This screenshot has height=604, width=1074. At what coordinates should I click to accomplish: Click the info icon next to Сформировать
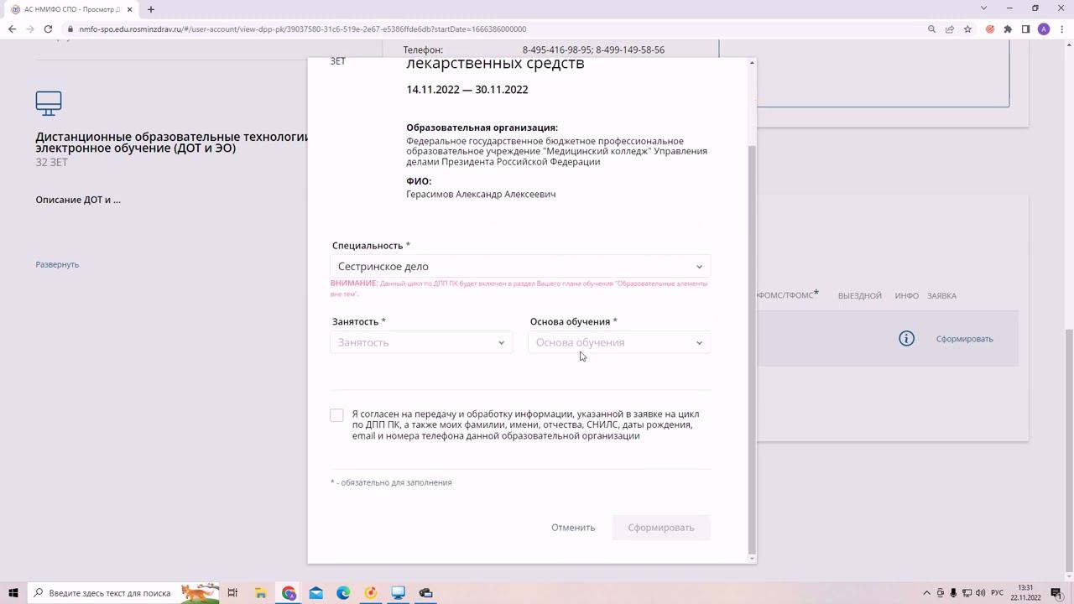(906, 339)
